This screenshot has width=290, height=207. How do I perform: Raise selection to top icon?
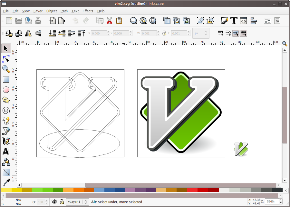(x=81, y=33)
